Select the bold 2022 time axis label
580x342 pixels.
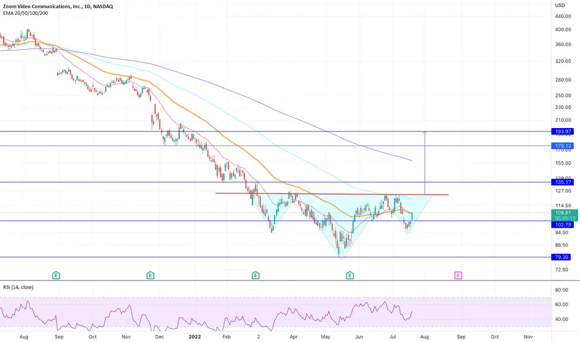tap(195, 337)
